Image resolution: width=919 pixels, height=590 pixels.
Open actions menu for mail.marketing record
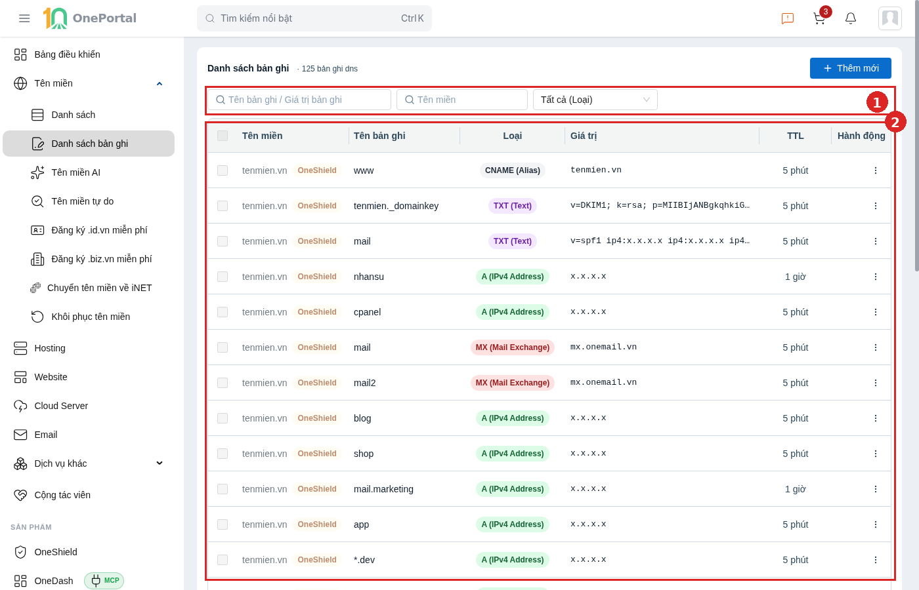(876, 489)
